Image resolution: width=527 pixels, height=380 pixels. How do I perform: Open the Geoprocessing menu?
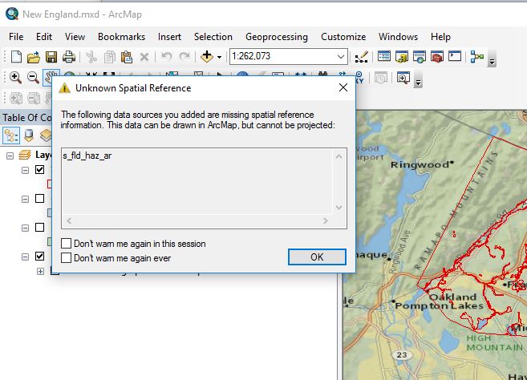tap(277, 37)
